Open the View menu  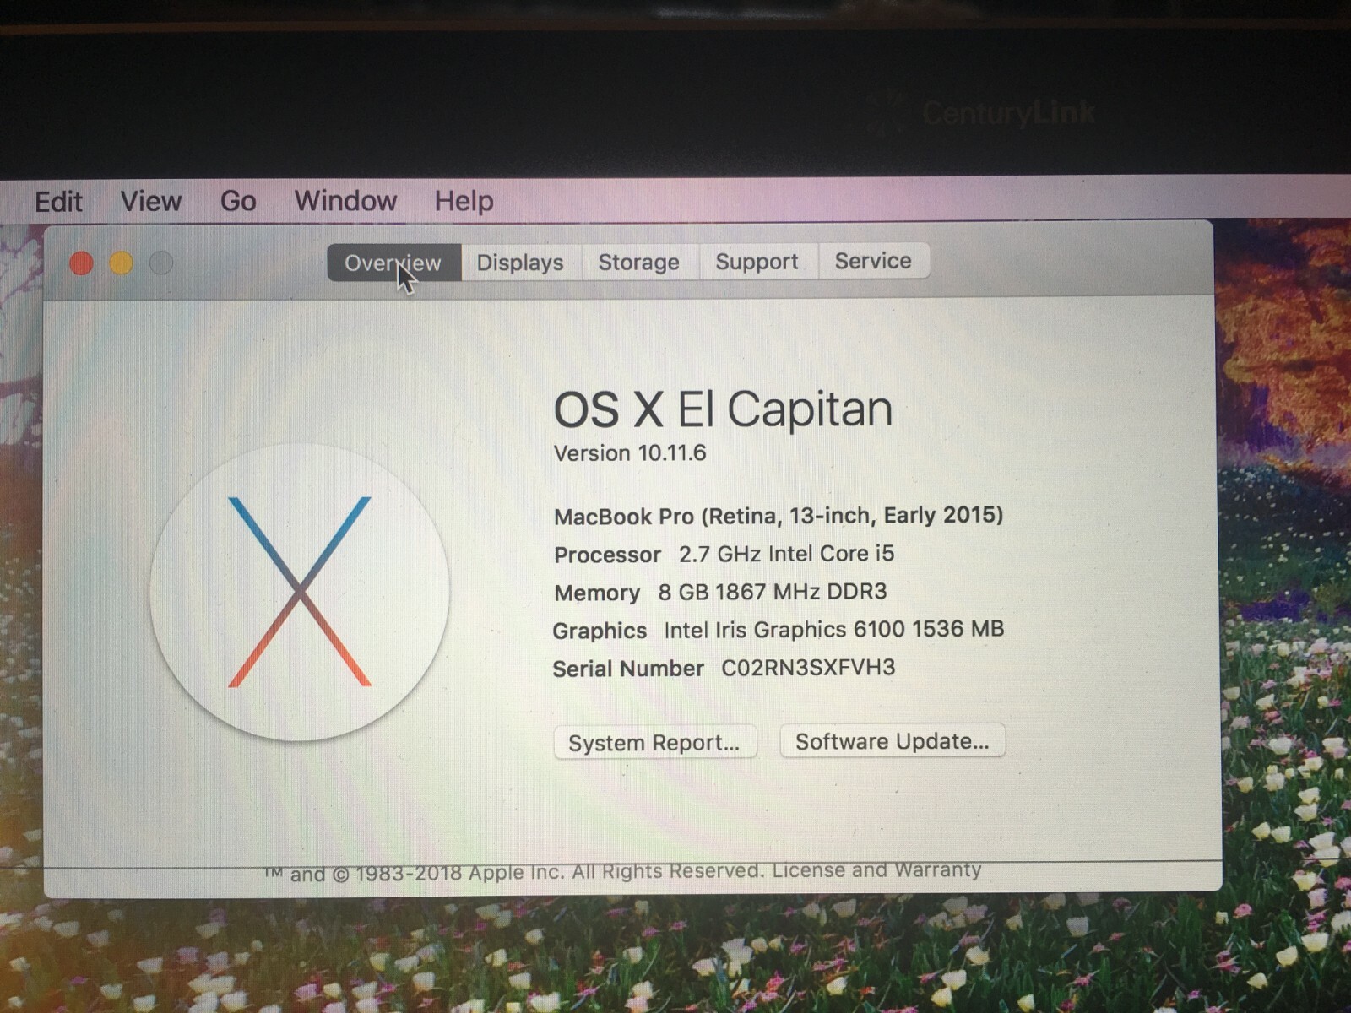click(x=150, y=201)
